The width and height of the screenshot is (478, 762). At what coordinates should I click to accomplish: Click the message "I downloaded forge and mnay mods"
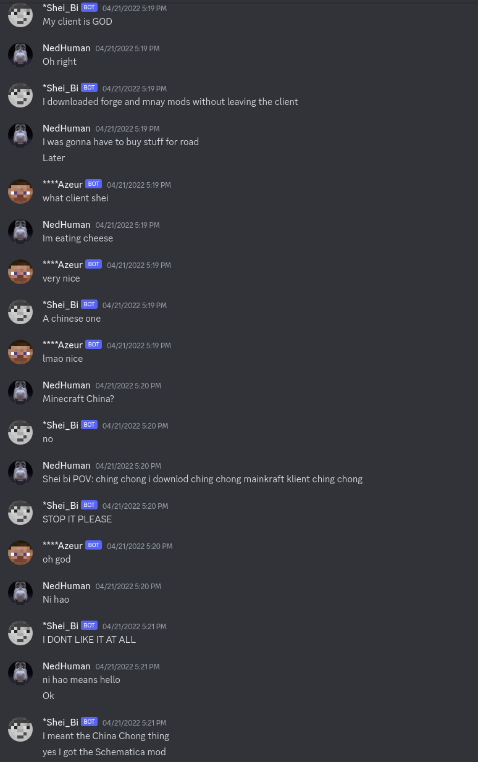click(170, 101)
